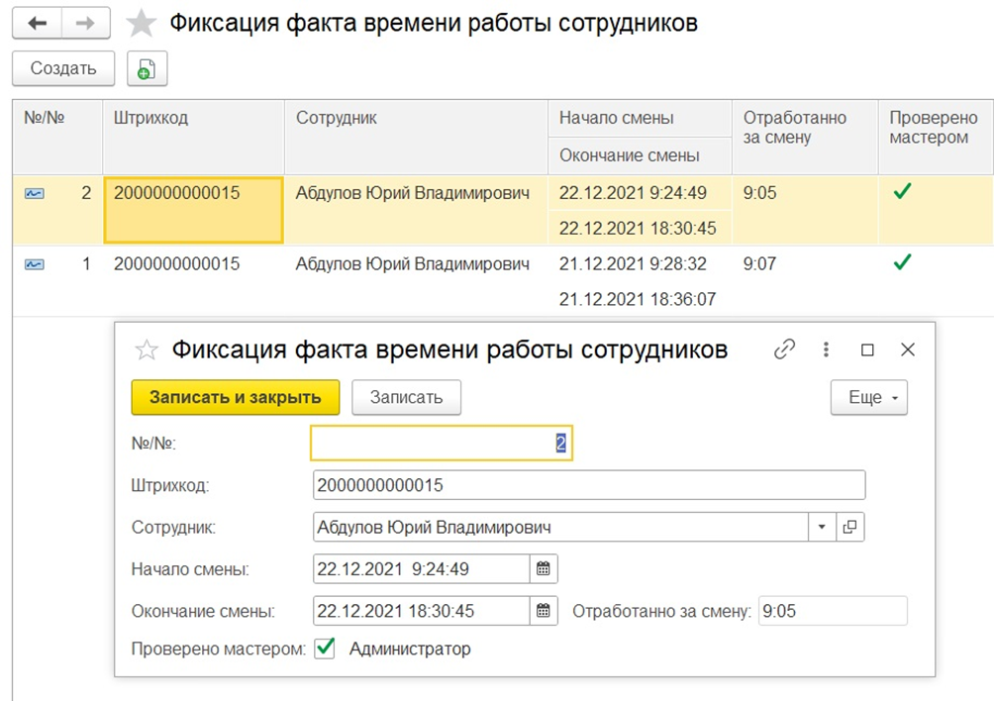Open calendar picker for Окончание смены
The width and height of the screenshot is (994, 701).
[543, 611]
